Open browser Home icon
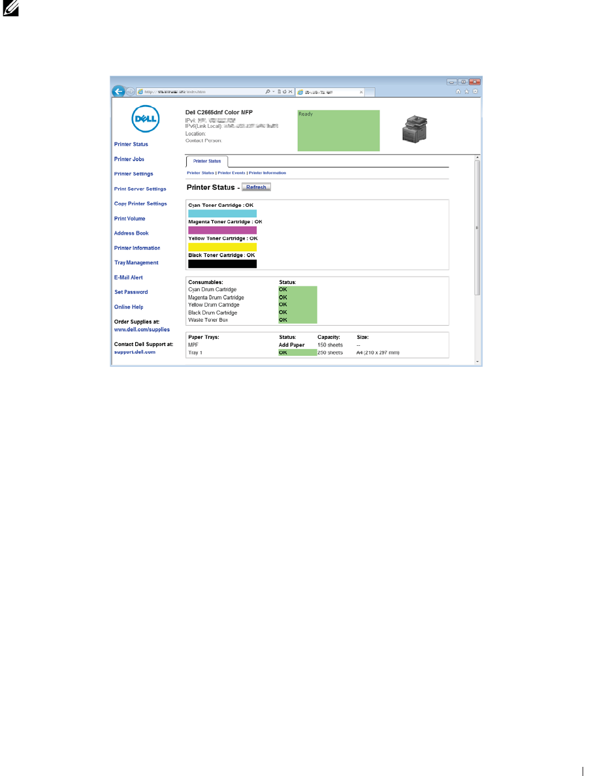Image resolution: width=610 pixels, height=776 pixels. click(x=458, y=91)
